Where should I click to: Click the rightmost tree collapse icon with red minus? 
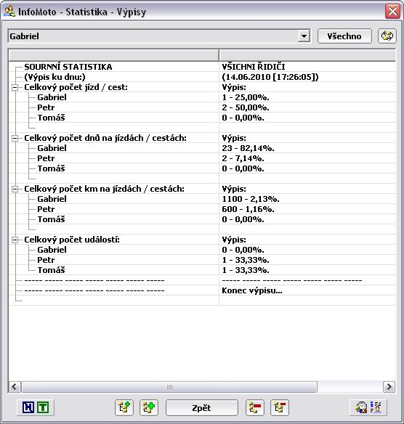(x=280, y=407)
